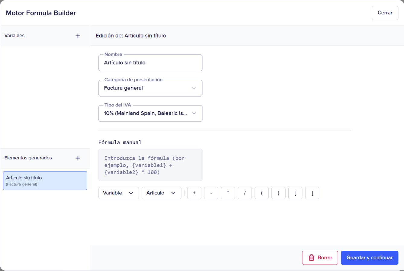Click the Motor Formula Builder title
This screenshot has height=271, width=404.
(41, 13)
